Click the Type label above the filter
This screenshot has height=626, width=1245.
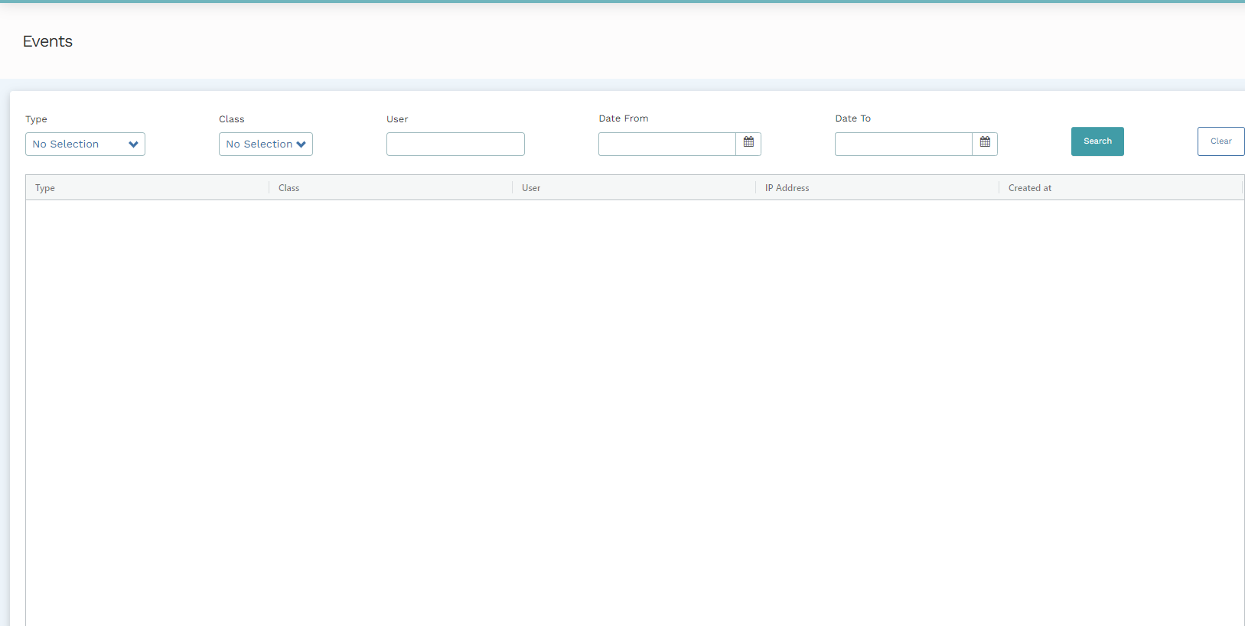tap(36, 119)
